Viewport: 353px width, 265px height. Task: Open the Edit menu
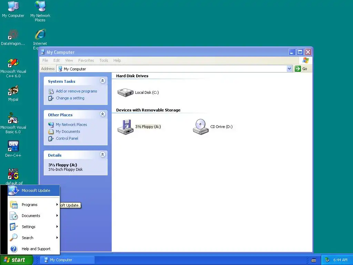coord(57,60)
